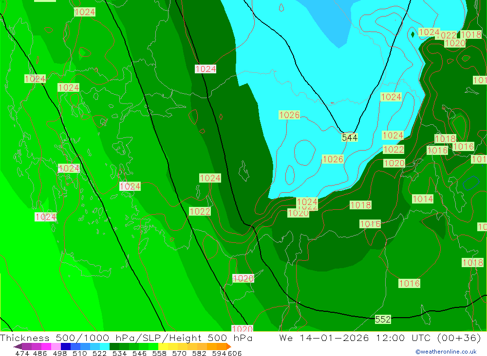Viewport: 487px width, 356px height.
Task: Click the 606 legend value
Action: pos(235,353)
